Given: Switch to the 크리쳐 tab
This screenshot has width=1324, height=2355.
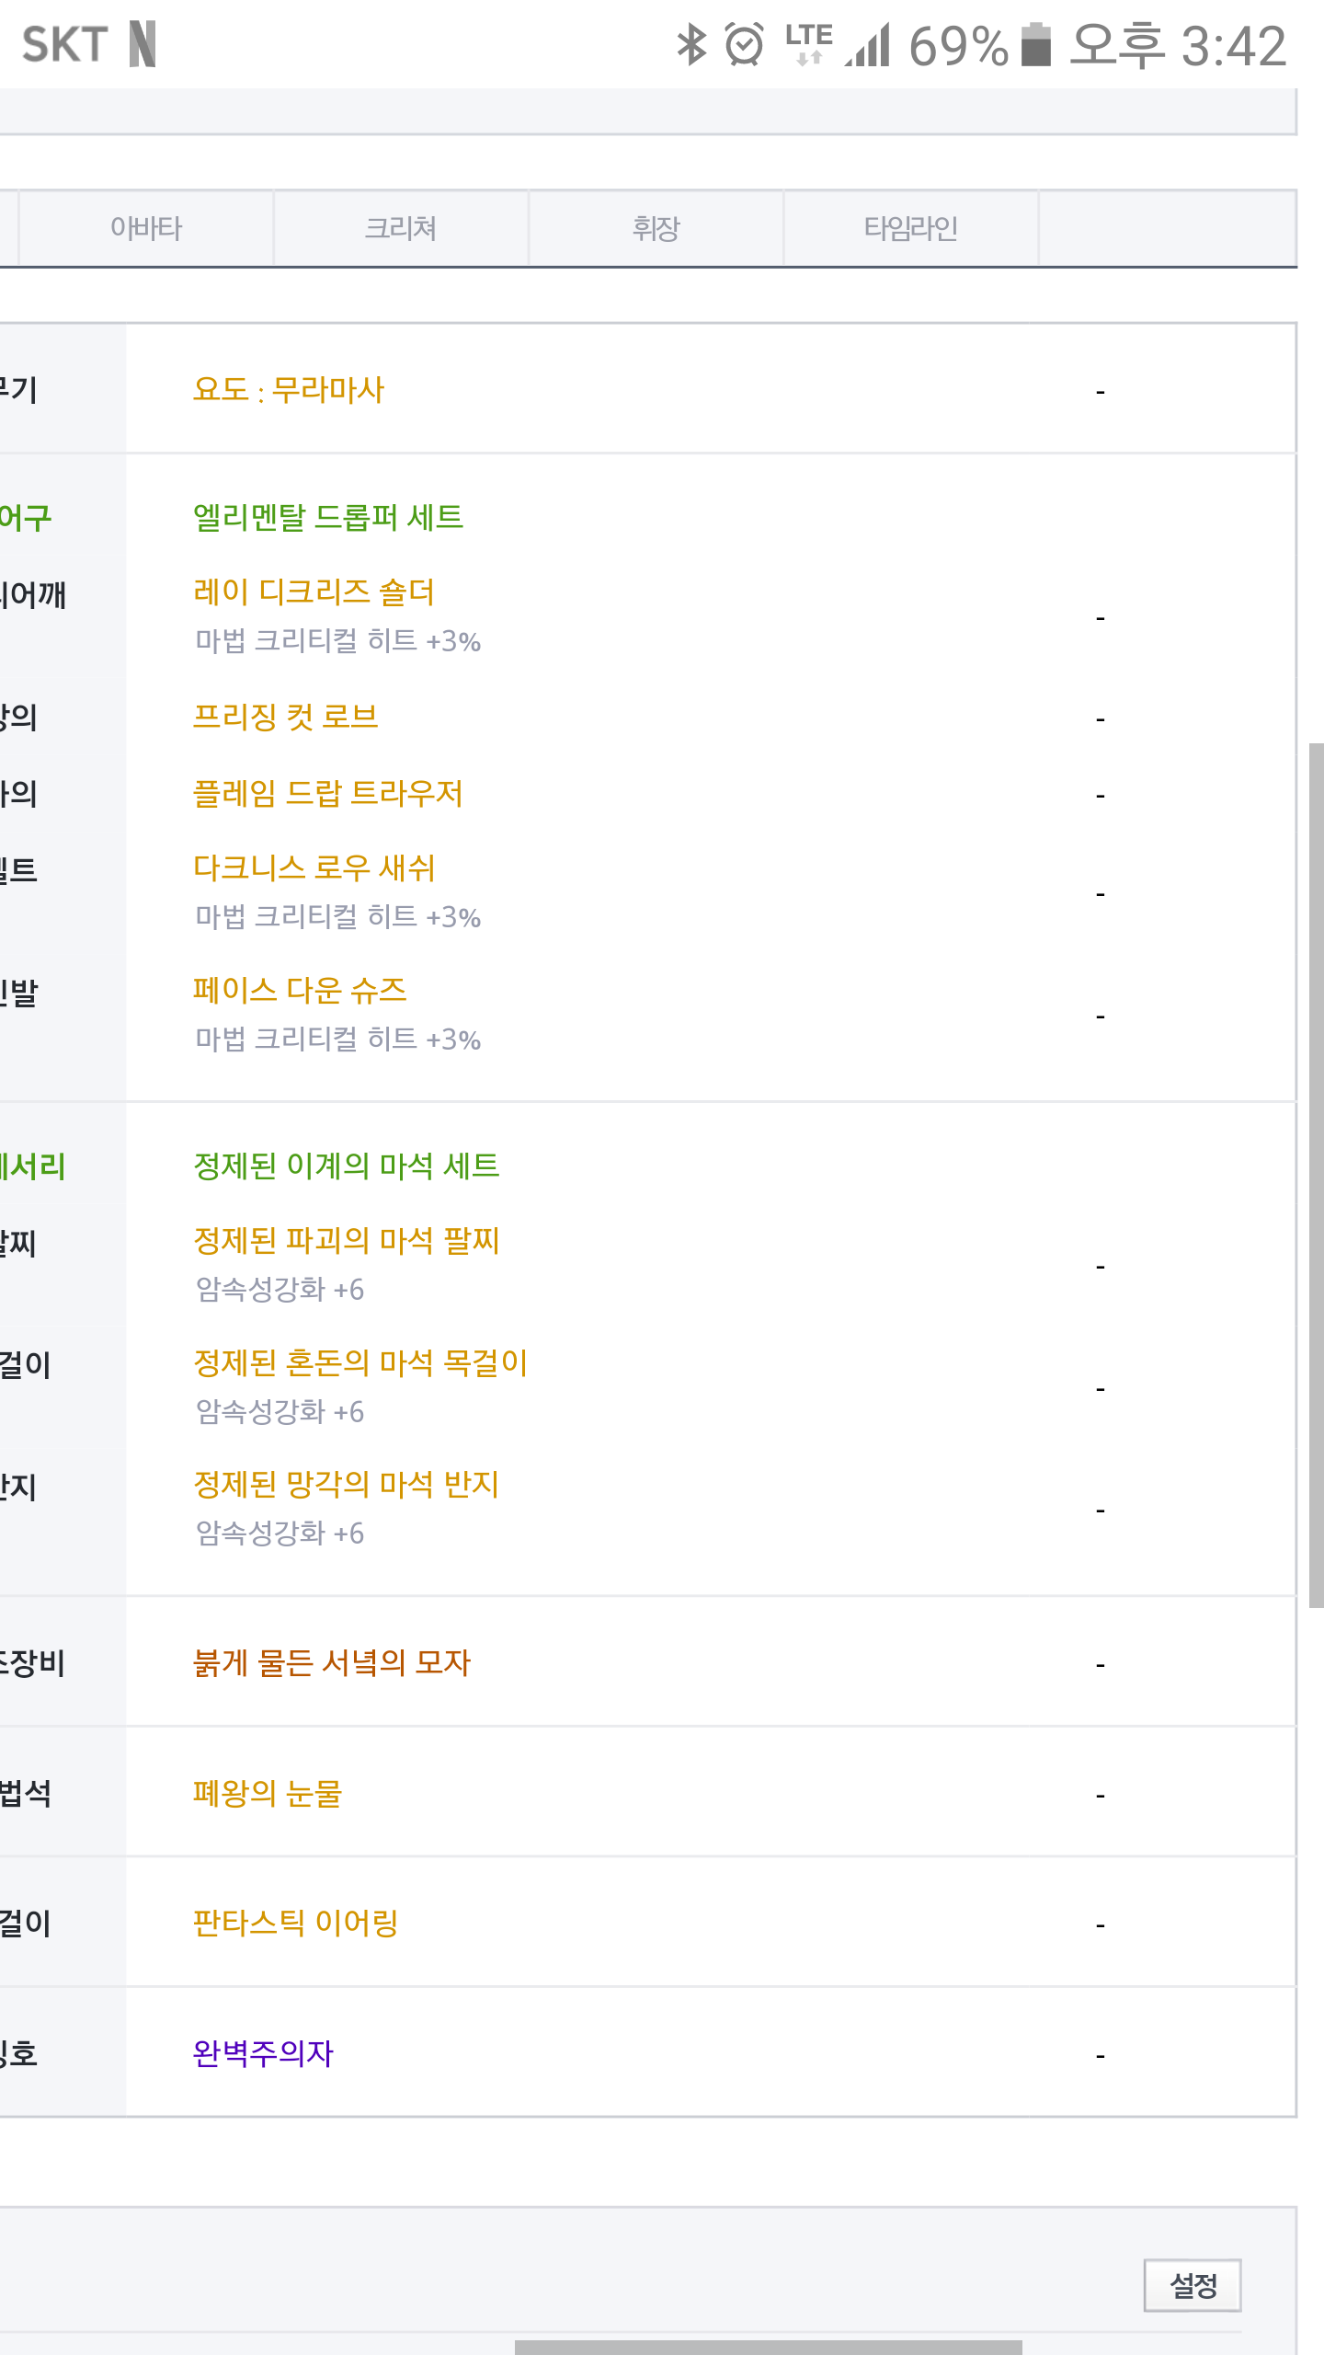Looking at the screenshot, I should tap(401, 228).
